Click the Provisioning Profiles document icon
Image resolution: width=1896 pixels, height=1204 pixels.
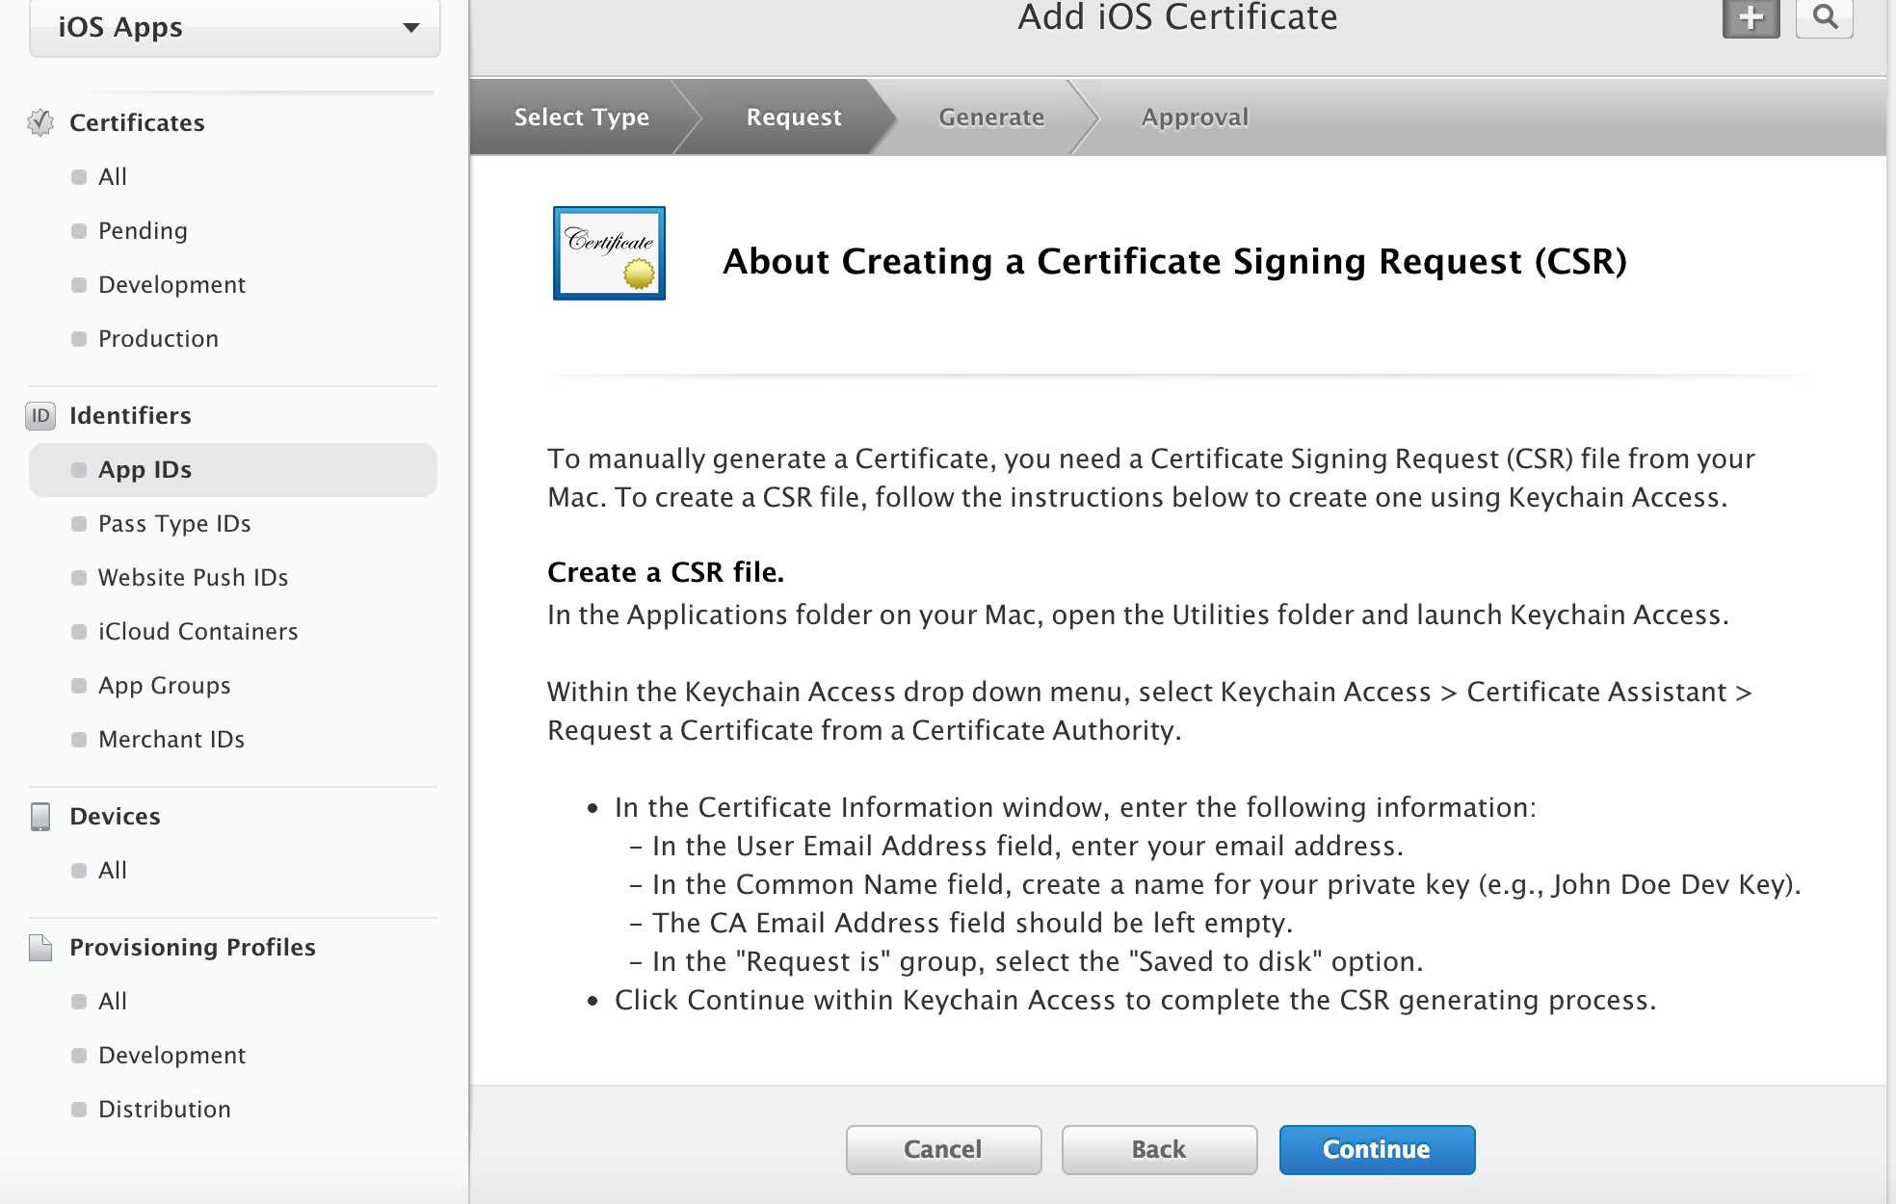(x=41, y=947)
